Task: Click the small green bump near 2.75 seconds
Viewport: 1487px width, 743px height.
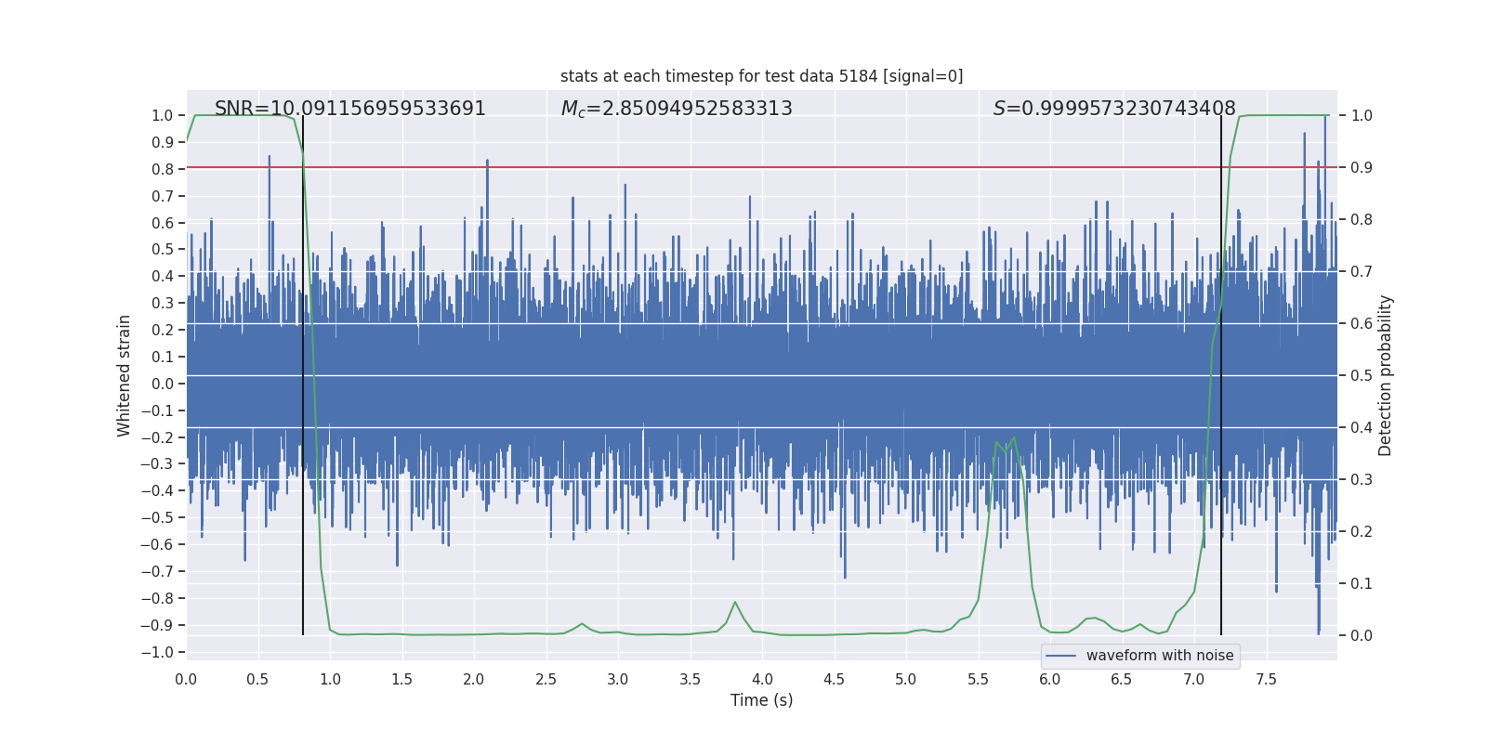Action: pyautogui.click(x=582, y=624)
